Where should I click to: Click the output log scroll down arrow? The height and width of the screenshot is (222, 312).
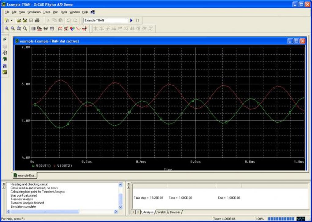point(120,207)
